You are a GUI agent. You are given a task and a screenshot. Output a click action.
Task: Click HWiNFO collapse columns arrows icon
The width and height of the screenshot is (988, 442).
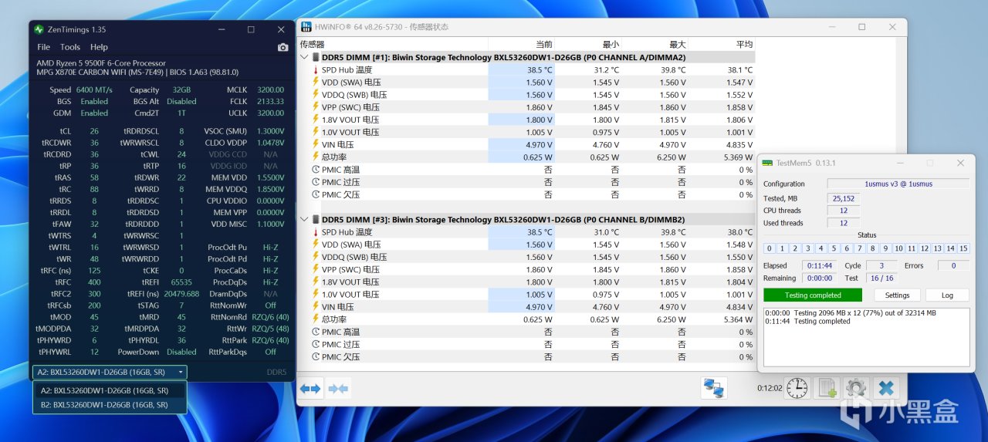coord(338,389)
